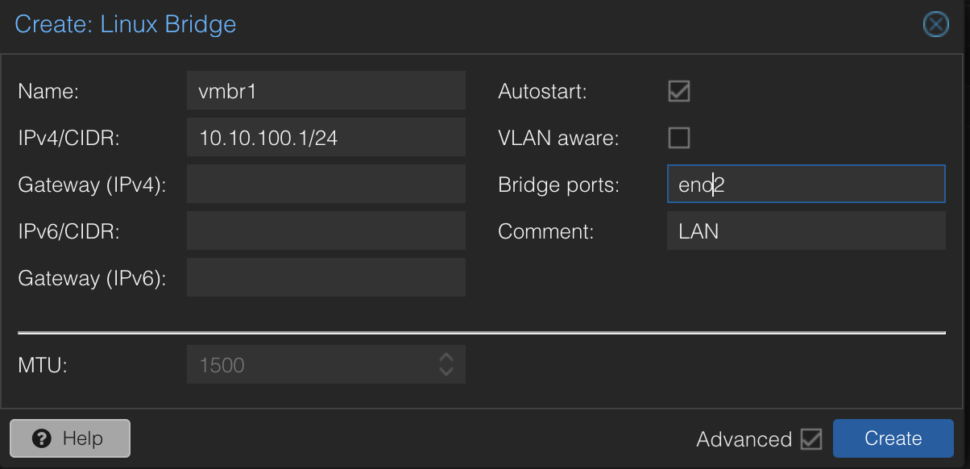
Task: Decrease MTU with the down stepper arrow
Action: click(446, 371)
